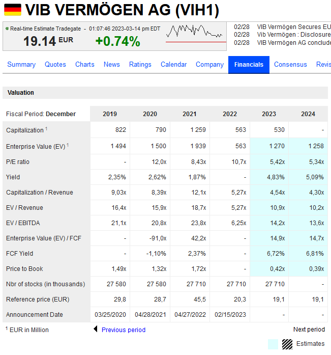Open the Summary tab
This screenshot has height=355, width=331.
(x=21, y=65)
